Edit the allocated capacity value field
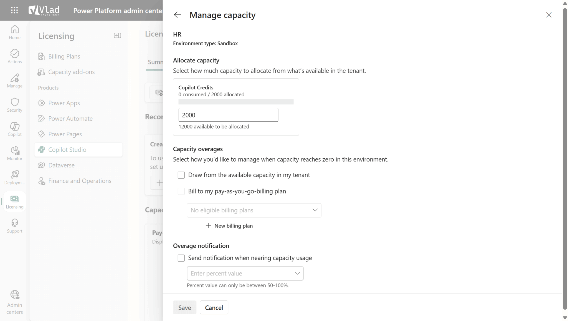 [228, 115]
